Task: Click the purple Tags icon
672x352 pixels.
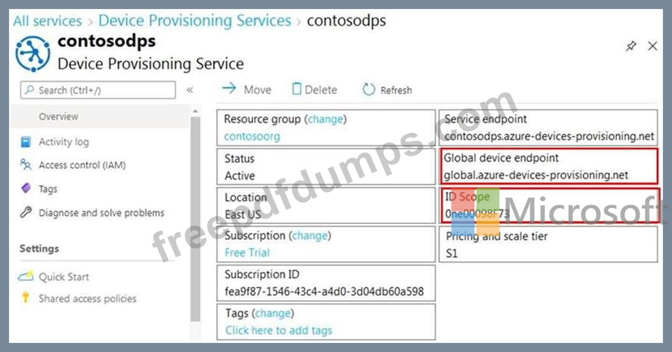Action: tap(26, 188)
